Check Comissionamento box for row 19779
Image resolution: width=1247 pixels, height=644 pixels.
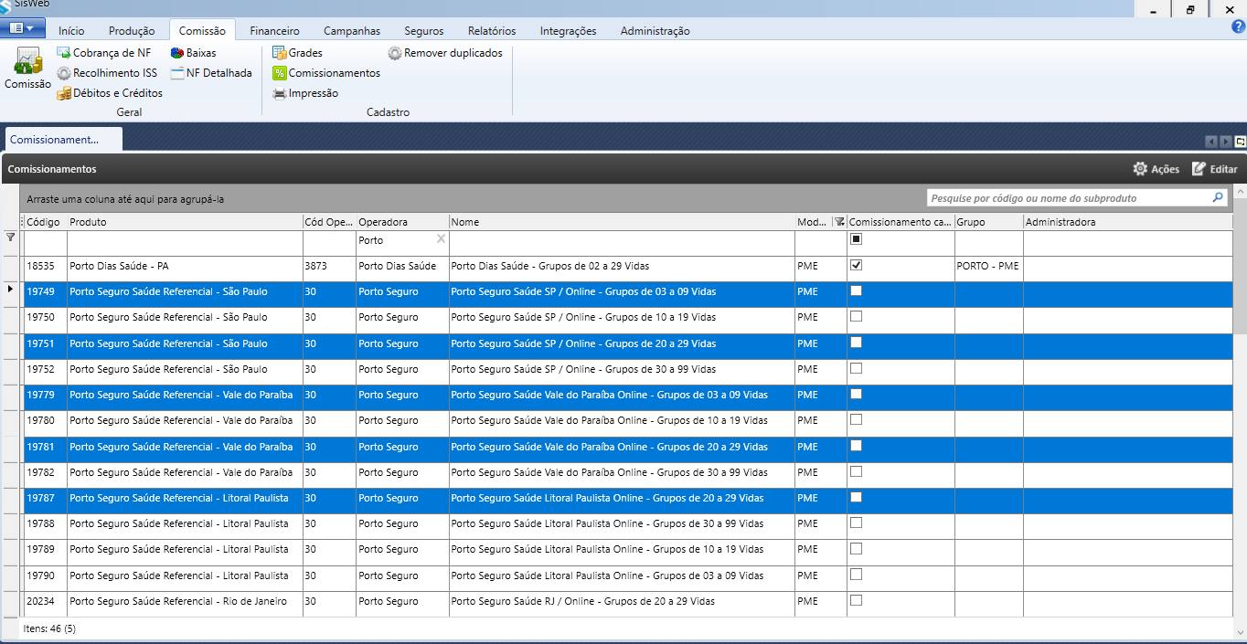(857, 395)
